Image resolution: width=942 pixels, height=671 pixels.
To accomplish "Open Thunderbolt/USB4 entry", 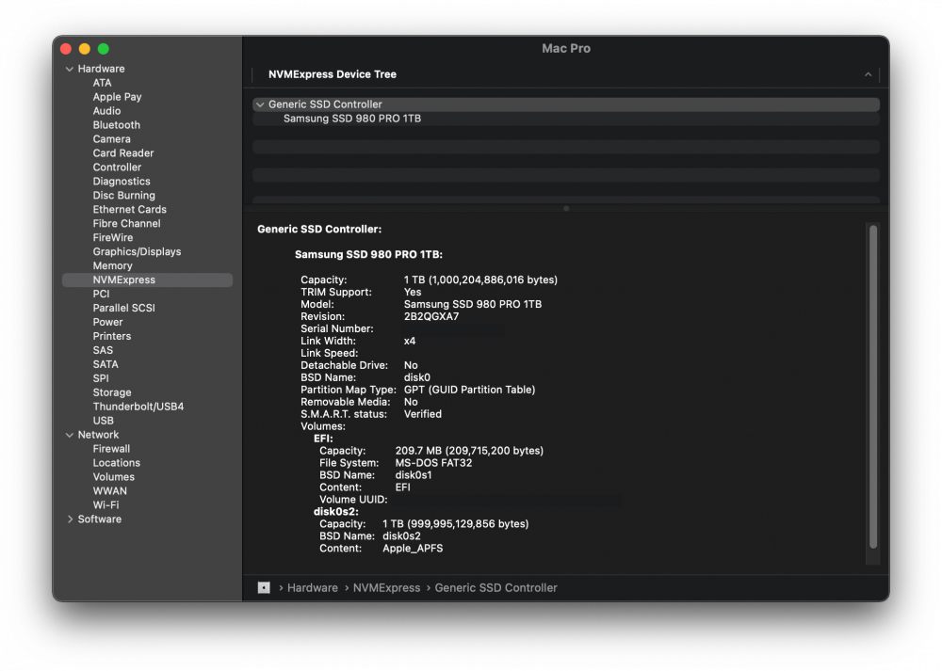I will pyautogui.click(x=138, y=407).
